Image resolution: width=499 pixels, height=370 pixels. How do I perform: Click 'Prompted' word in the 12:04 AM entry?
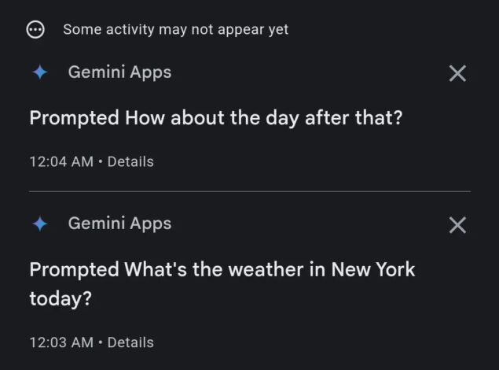pos(75,118)
